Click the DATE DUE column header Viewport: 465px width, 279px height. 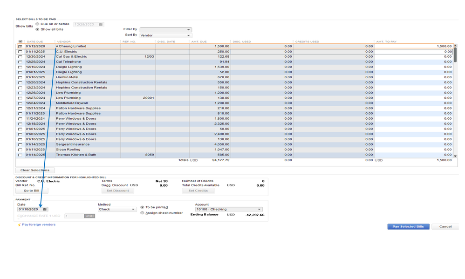35,41
